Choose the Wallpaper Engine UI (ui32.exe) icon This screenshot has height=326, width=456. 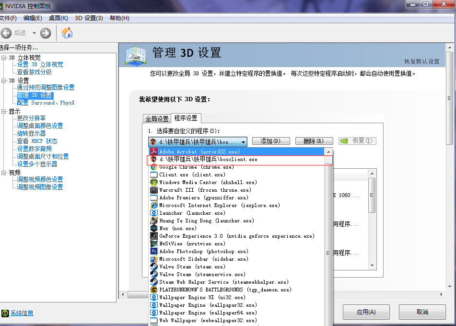pyautogui.click(x=154, y=297)
